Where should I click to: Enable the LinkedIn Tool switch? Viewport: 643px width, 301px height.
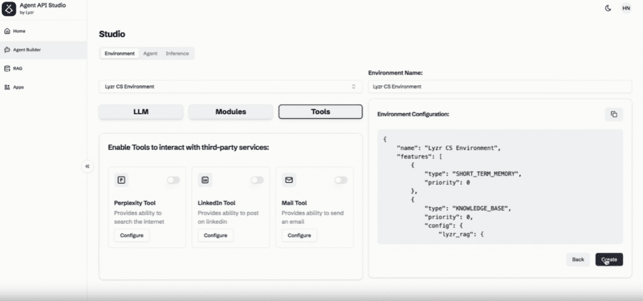tap(257, 180)
